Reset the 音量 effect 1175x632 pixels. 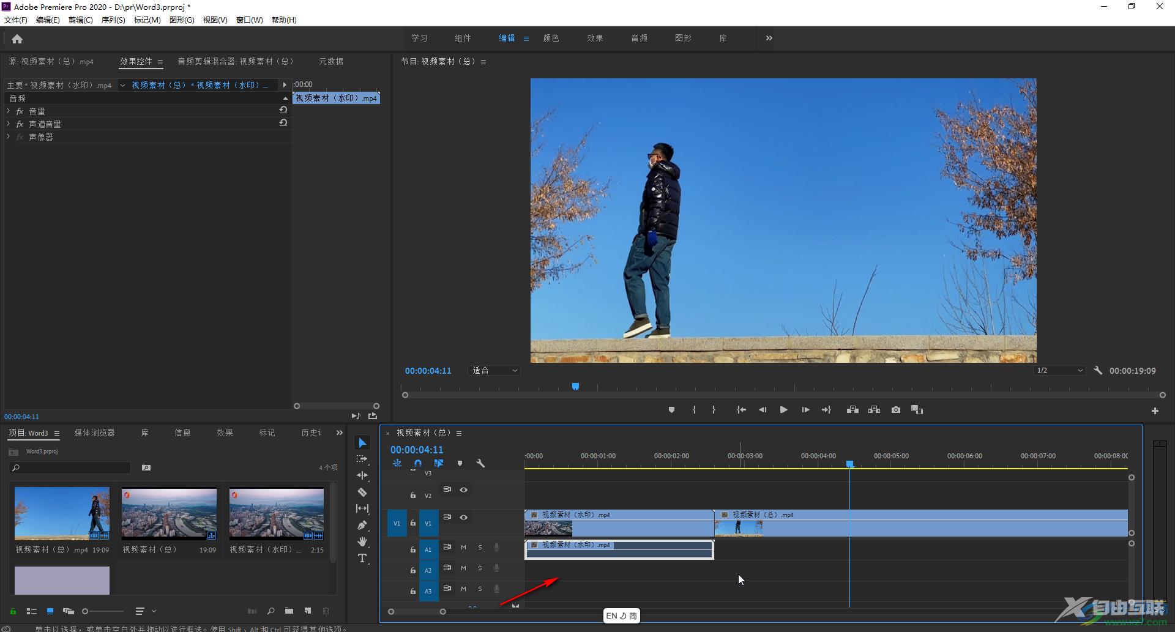[283, 110]
